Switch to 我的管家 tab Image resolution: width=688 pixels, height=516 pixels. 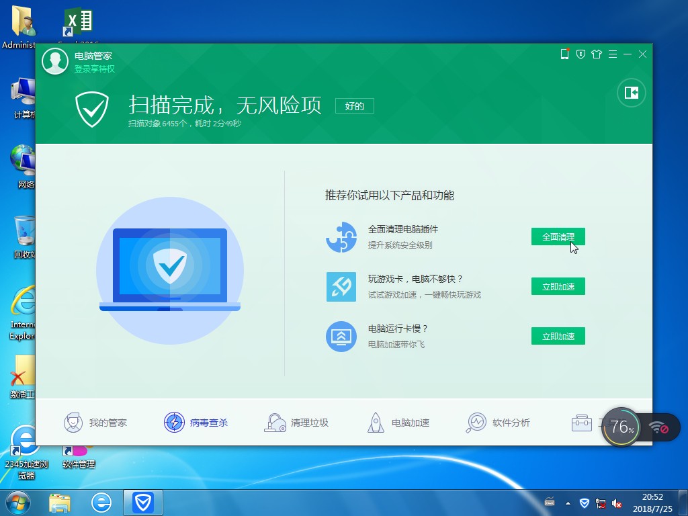pyautogui.click(x=95, y=423)
